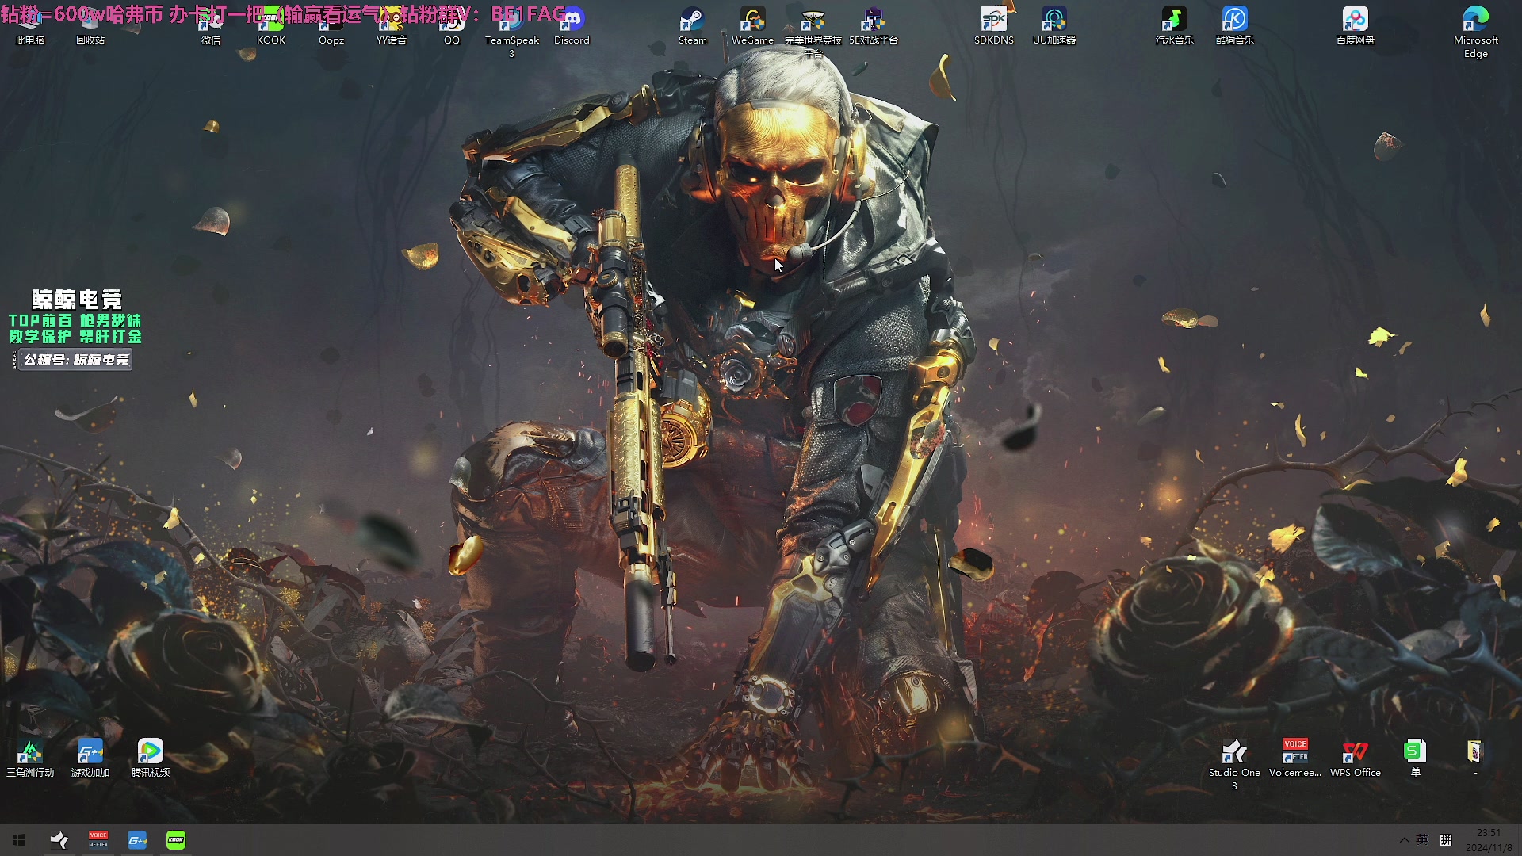Image resolution: width=1522 pixels, height=856 pixels.
Task: Select the 5E对战平台 desktop shortcut
Action: (874, 25)
